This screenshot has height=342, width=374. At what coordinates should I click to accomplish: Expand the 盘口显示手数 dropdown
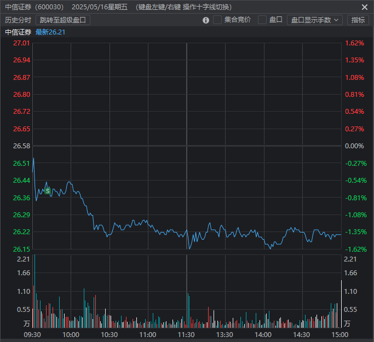tap(314, 20)
